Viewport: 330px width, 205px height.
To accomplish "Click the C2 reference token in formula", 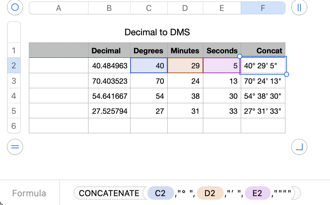I will (160, 193).
